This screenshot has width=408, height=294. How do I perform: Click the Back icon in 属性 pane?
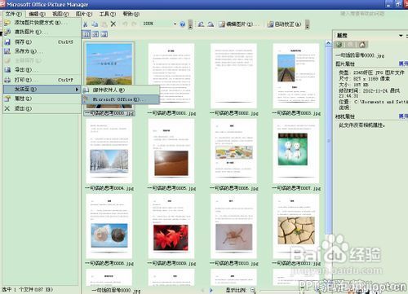(339, 44)
